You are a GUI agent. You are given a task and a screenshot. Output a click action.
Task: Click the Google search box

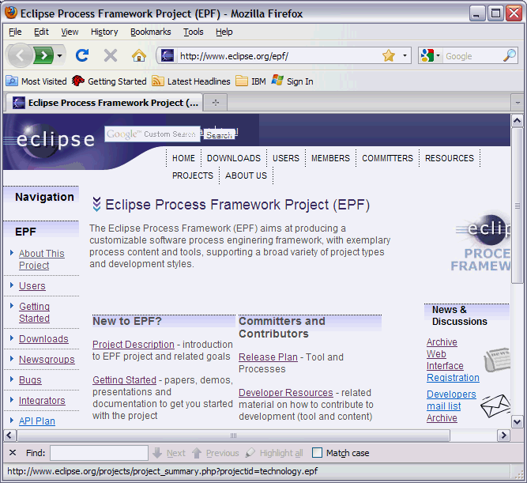pyautogui.click(x=472, y=56)
